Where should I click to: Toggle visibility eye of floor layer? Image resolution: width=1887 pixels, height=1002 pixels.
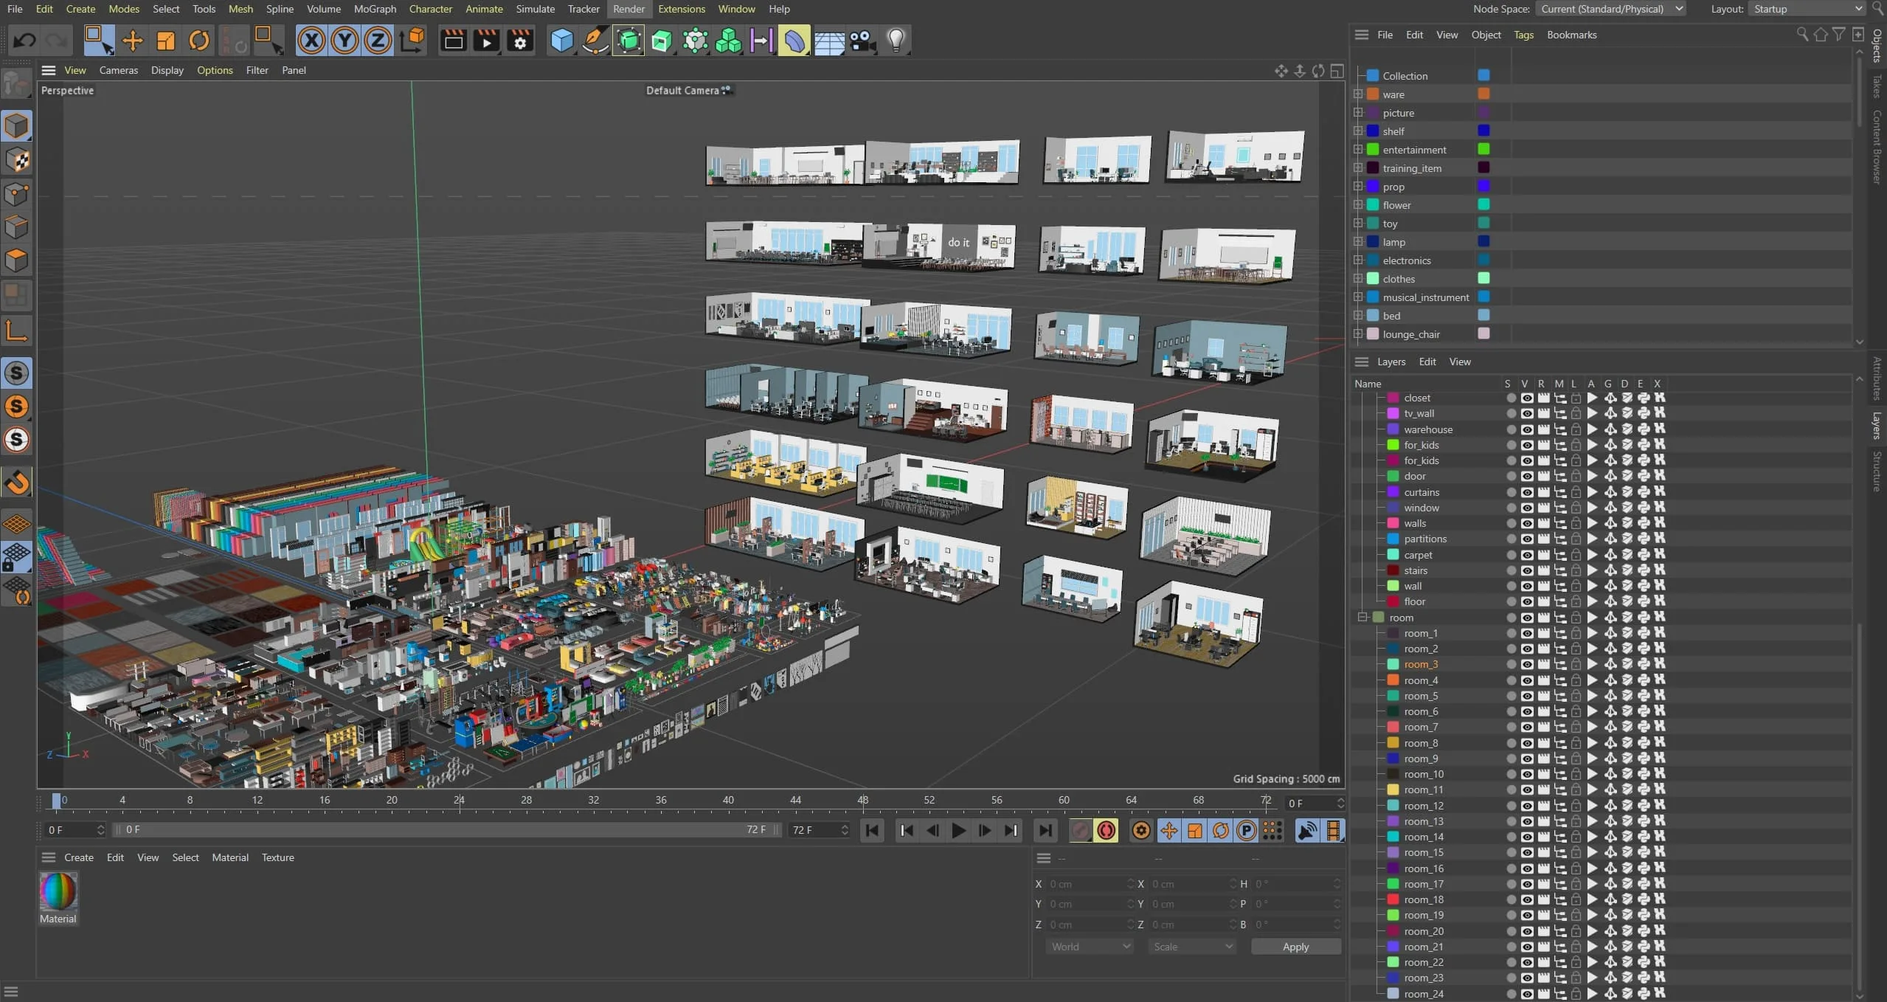pyautogui.click(x=1526, y=601)
